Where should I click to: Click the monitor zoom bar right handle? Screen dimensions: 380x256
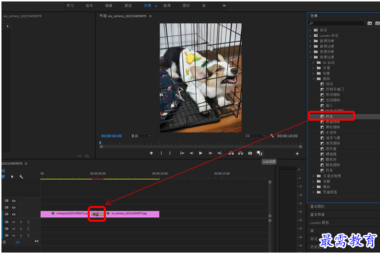point(301,147)
